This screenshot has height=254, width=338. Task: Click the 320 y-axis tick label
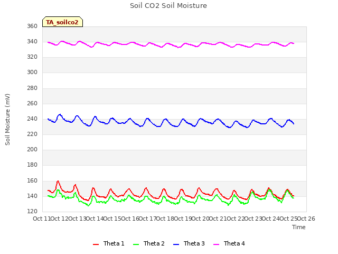click(x=32, y=57)
